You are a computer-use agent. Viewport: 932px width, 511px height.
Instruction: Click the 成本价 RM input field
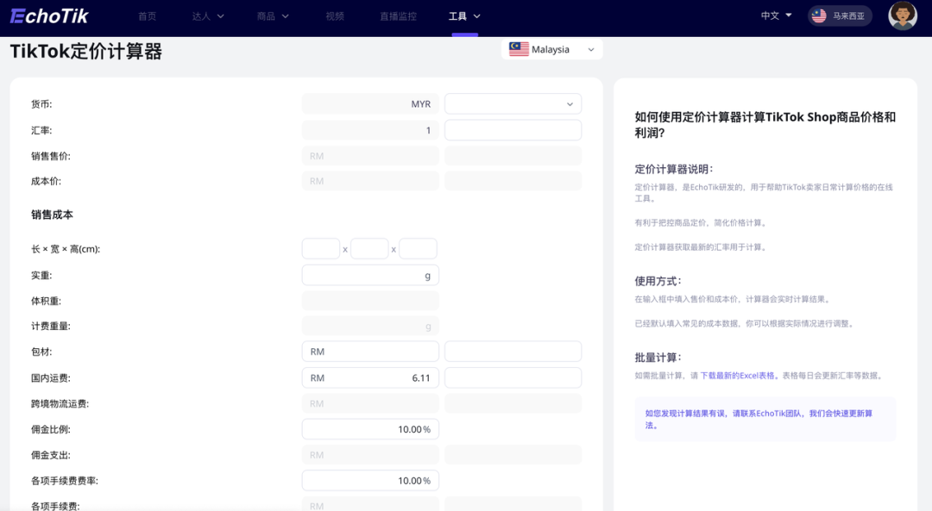point(370,181)
